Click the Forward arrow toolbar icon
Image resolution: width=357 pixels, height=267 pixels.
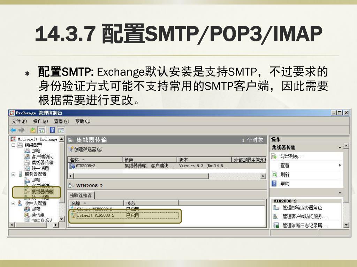pos(21,130)
